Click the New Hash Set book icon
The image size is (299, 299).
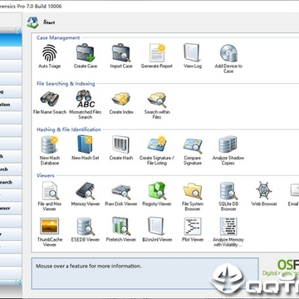[86, 145]
